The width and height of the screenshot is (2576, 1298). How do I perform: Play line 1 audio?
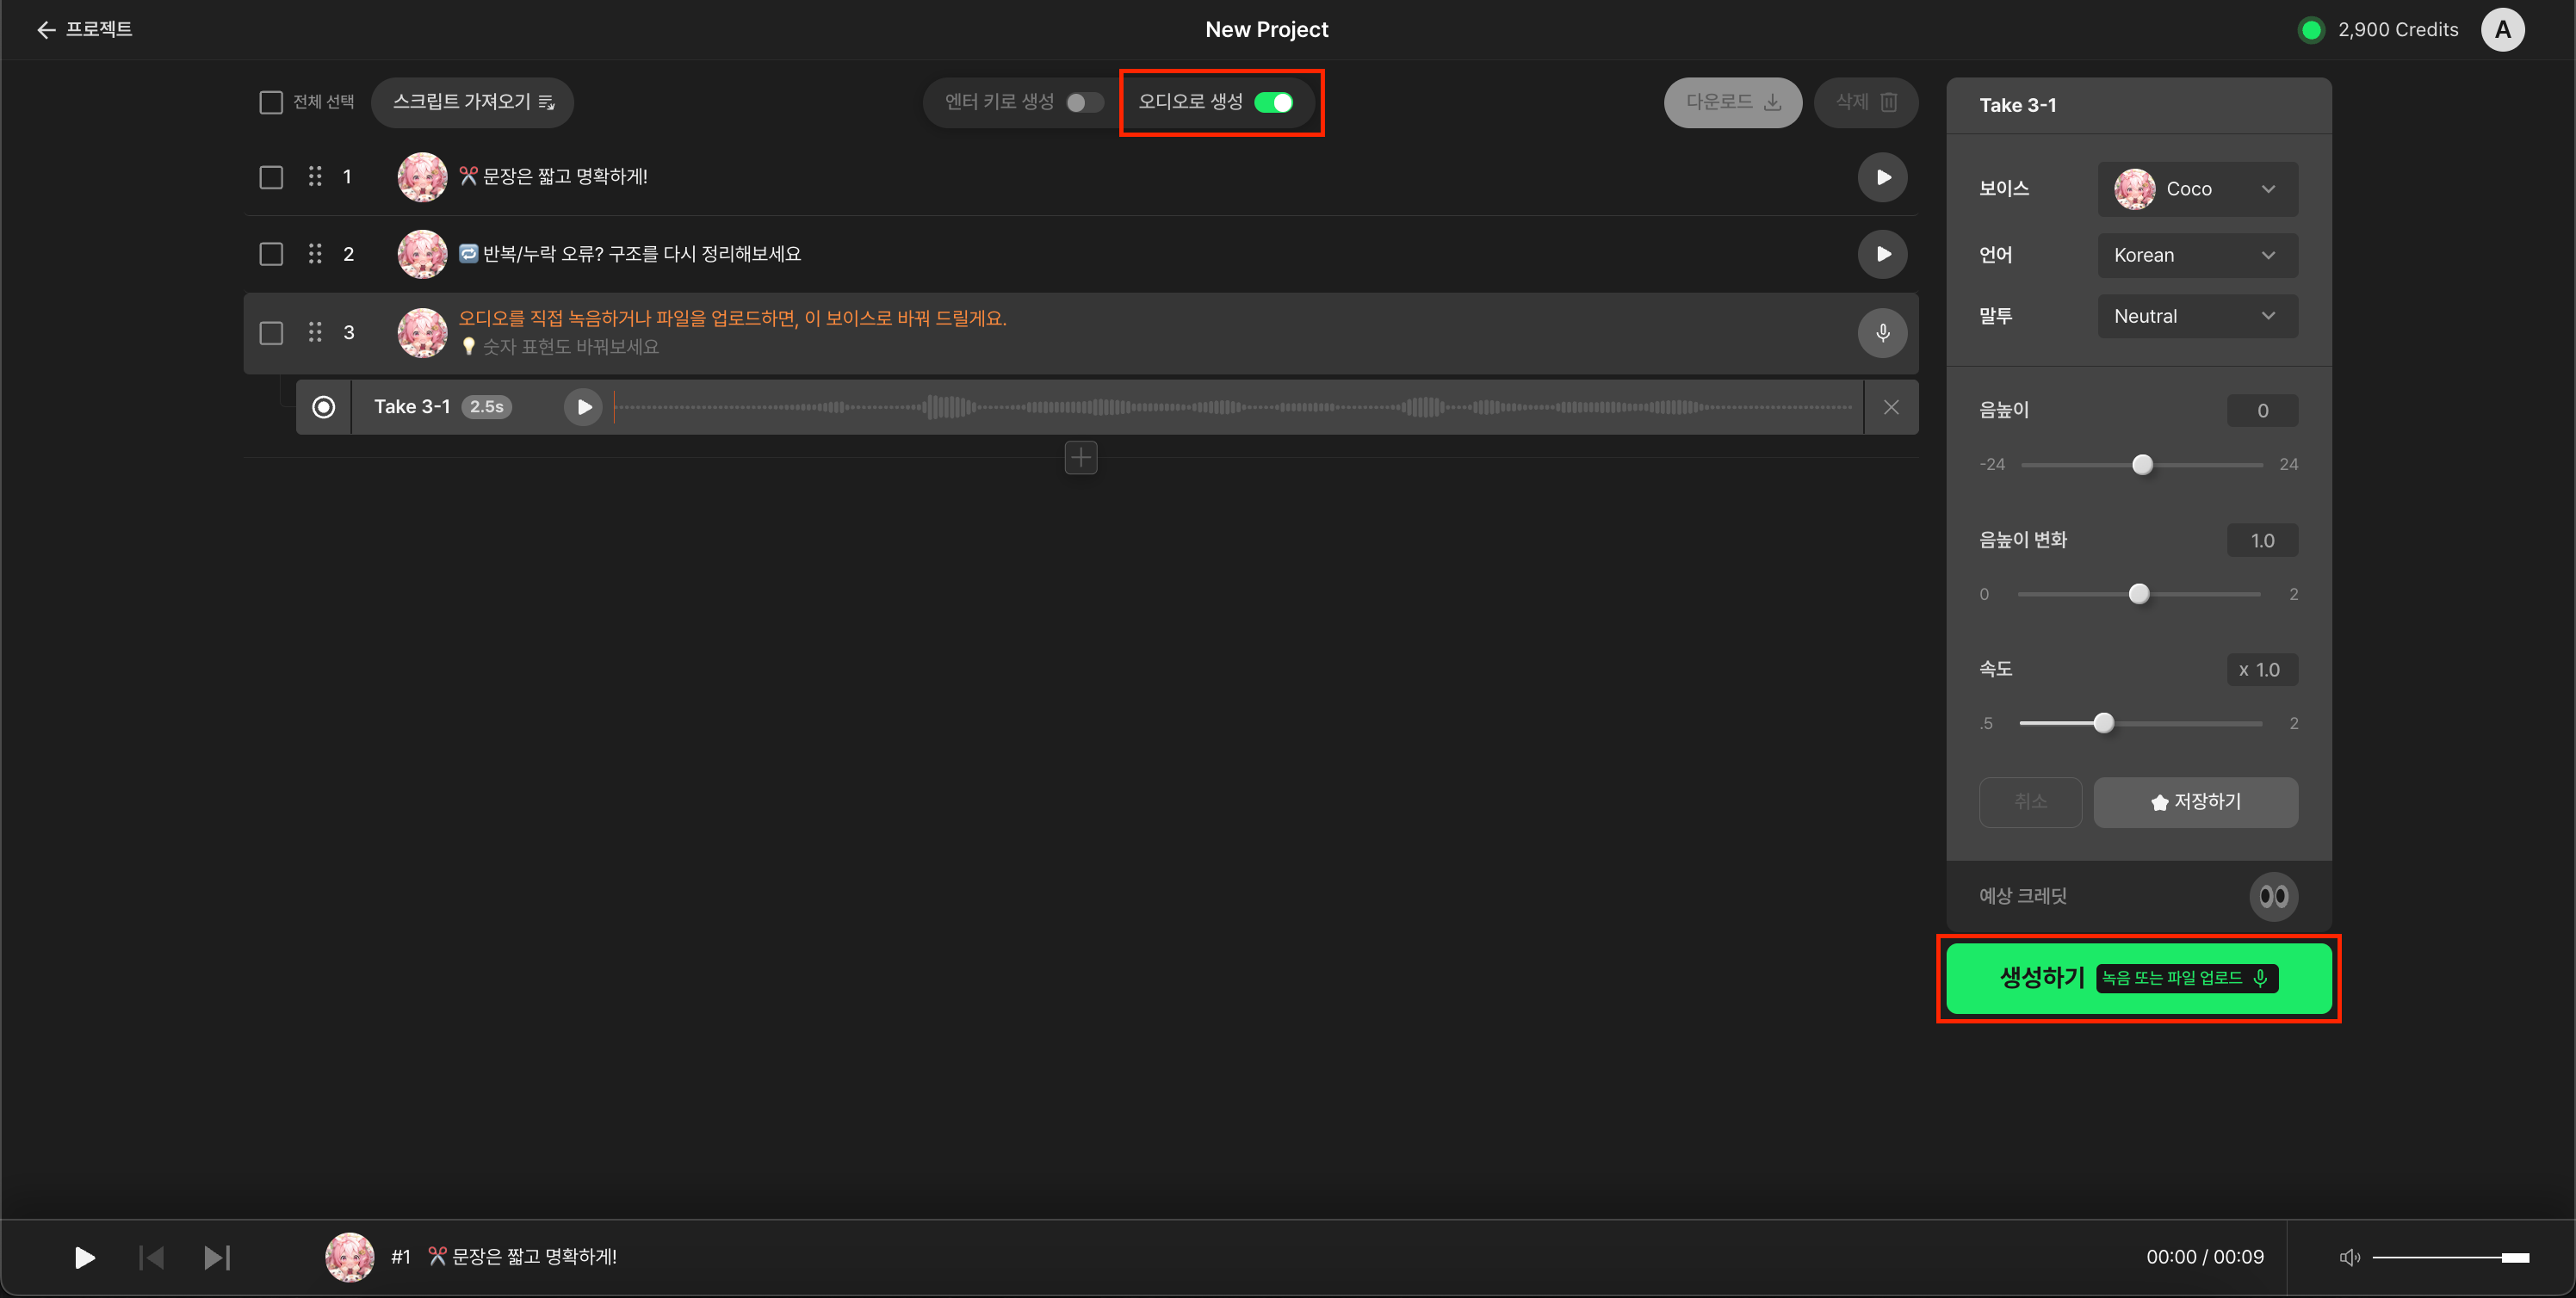[1882, 177]
